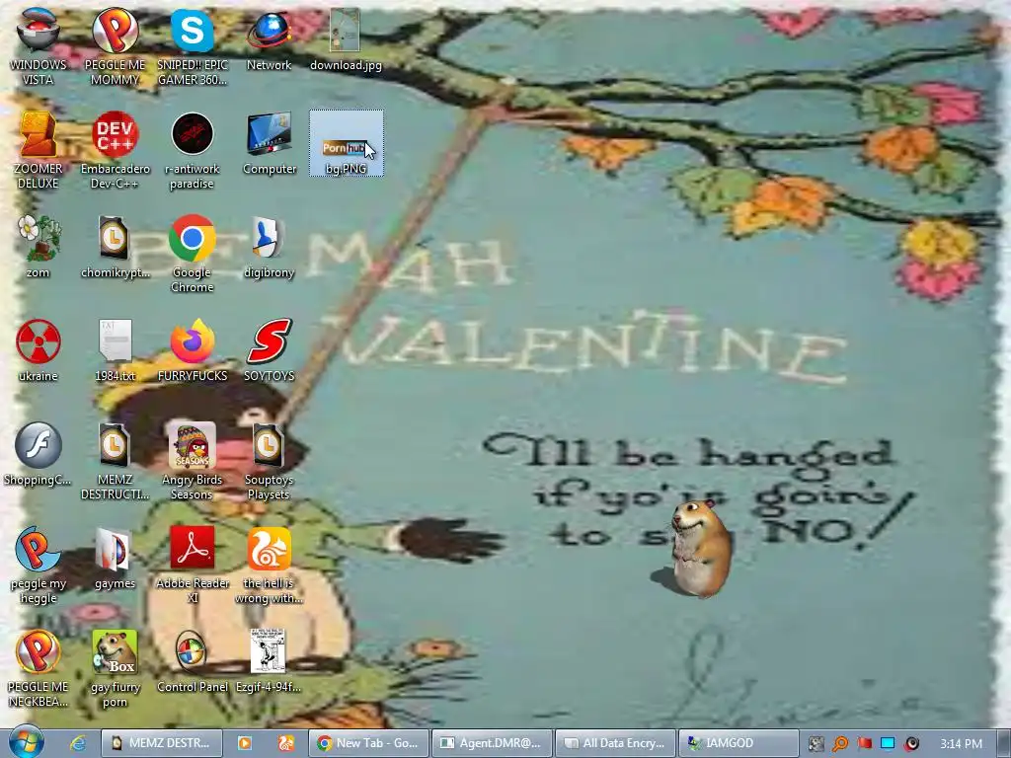1011x758 pixels.
Task: Launch the Firefox desktop shortcut
Action: click(193, 350)
